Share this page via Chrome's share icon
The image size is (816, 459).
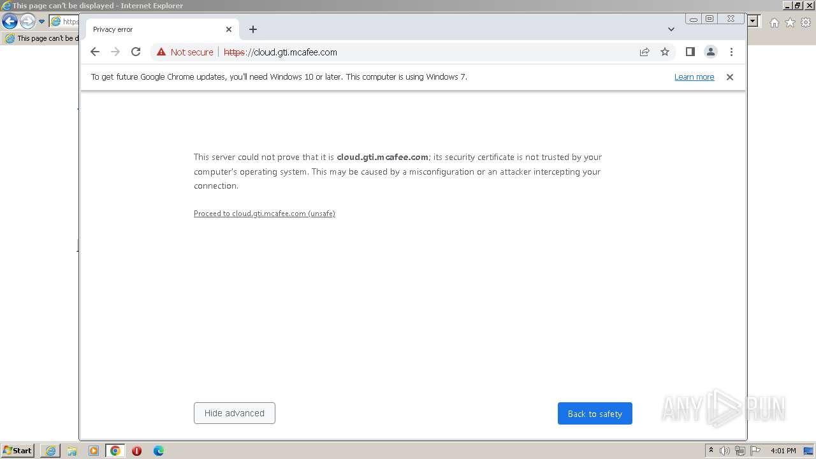(x=645, y=52)
